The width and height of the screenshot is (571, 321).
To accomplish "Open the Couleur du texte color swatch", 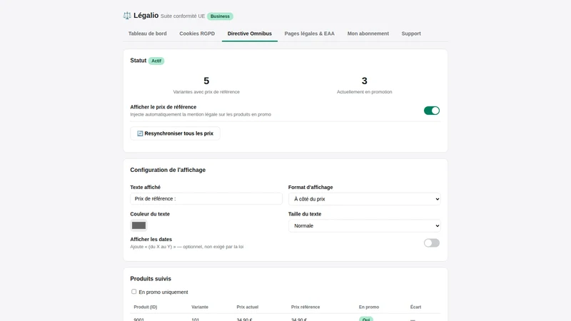I will pos(138,225).
